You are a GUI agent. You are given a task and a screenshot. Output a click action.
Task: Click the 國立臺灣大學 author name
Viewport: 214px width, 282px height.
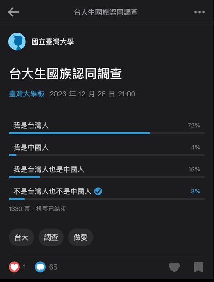click(53, 42)
